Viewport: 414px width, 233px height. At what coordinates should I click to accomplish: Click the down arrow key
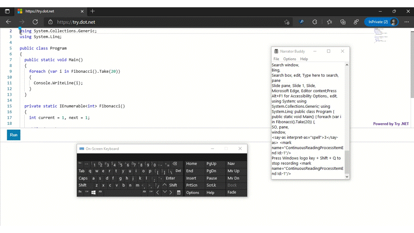click(x=165, y=192)
